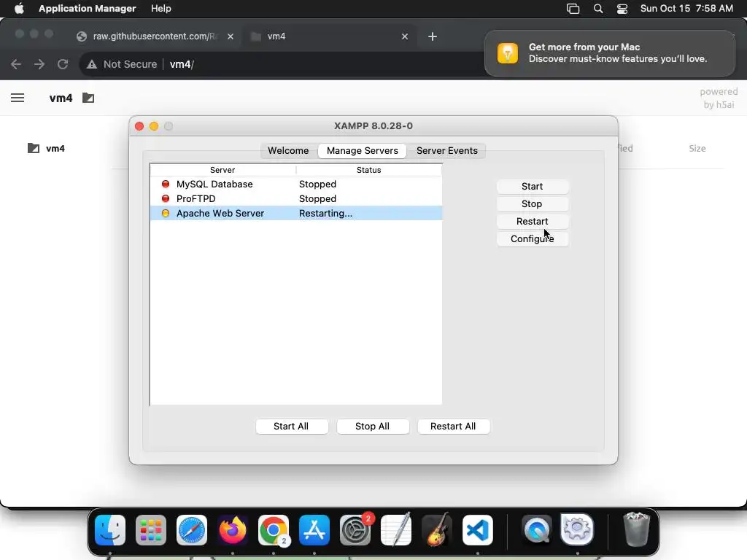Image resolution: width=747 pixels, height=560 pixels.
Task: Switch to the Welcome tab
Action: pos(288,150)
